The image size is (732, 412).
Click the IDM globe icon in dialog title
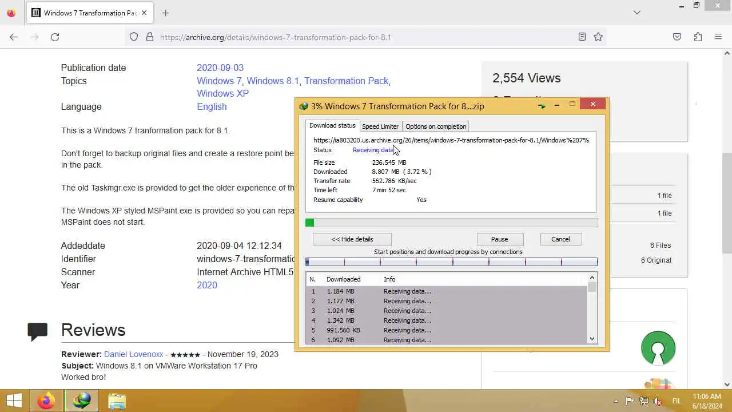[304, 106]
